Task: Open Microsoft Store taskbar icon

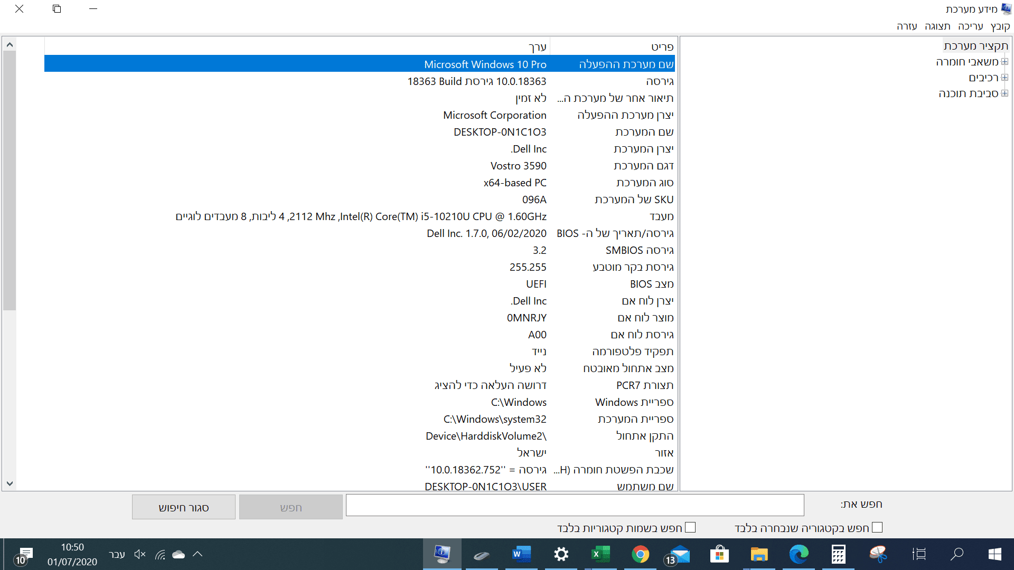Action: (719, 554)
